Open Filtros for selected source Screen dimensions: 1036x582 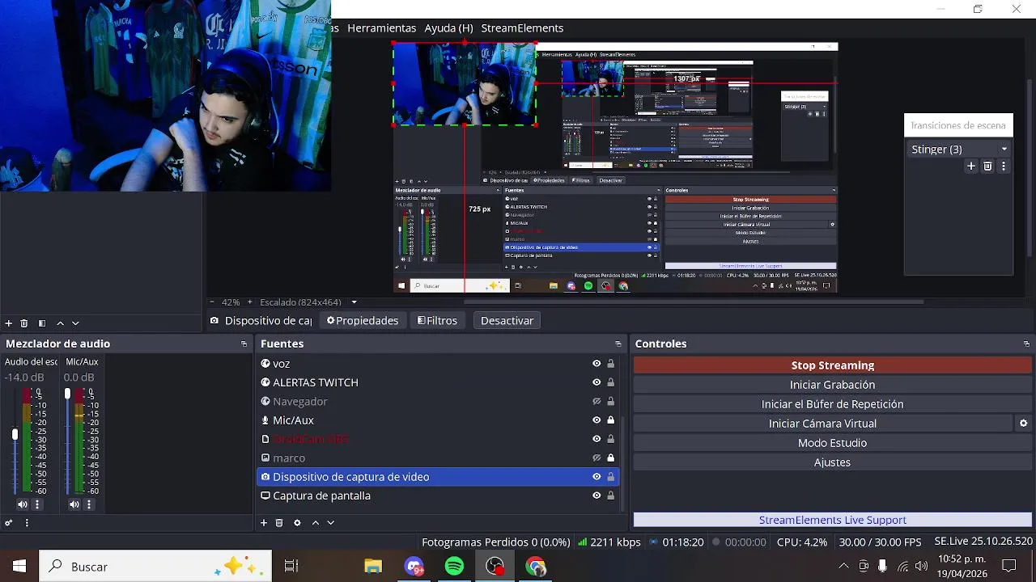pyautogui.click(x=437, y=321)
